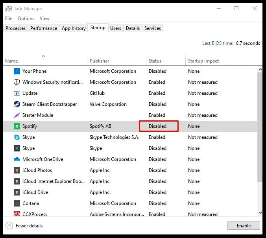Click the Cortana icon
Image resolution: width=266 pixels, height=238 pixels.
pos(17,203)
